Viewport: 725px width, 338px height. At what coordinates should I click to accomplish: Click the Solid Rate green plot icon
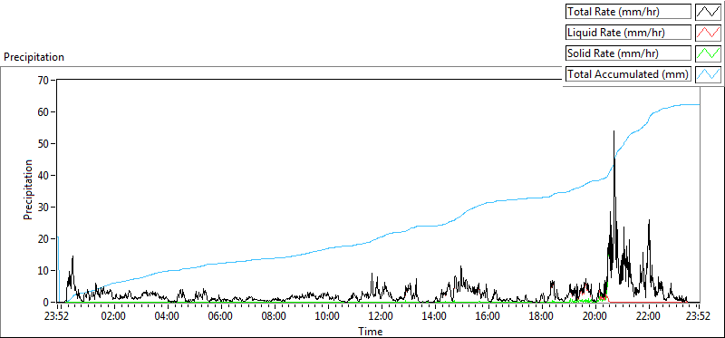tap(709, 53)
